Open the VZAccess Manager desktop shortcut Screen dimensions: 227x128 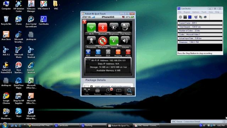pos(31,6)
